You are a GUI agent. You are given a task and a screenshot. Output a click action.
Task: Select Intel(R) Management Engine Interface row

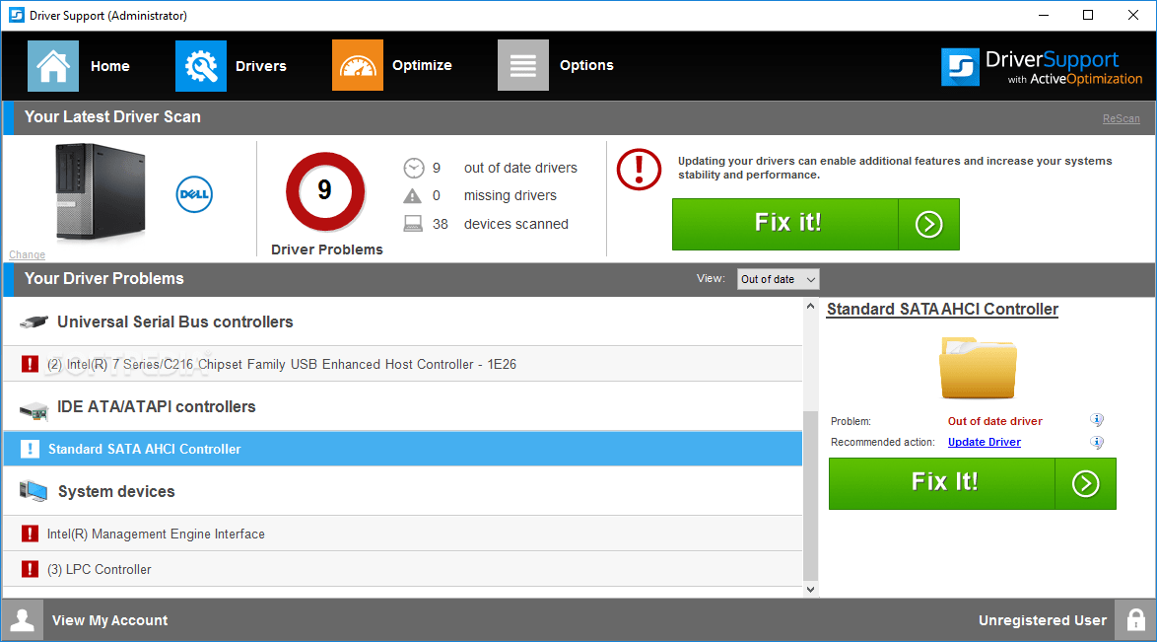coord(403,534)
